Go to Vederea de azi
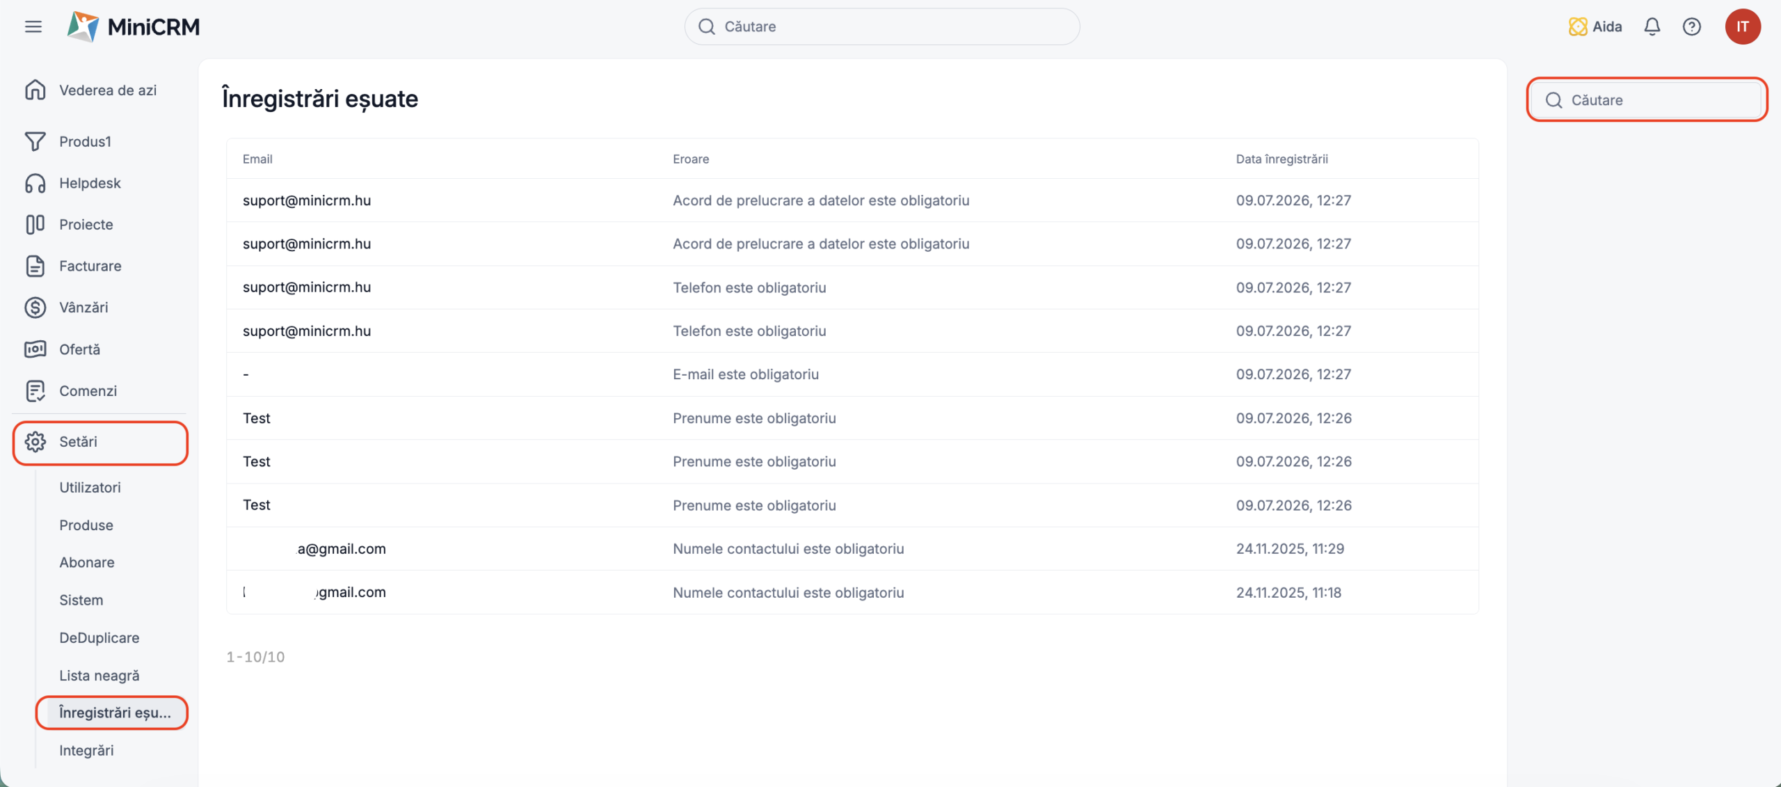 (108, 90)
